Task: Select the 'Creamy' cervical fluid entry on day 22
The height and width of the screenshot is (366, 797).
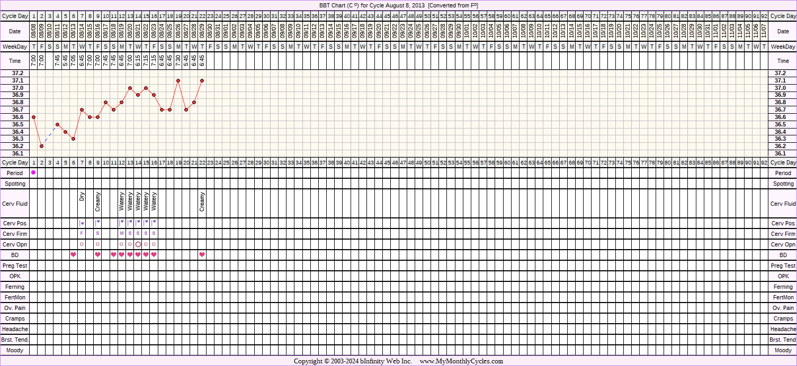Action: (x=202, y=202)
